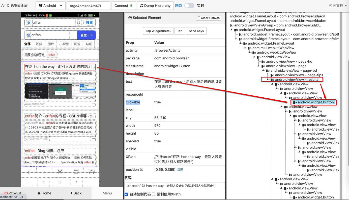Collapse com.miui.webkit.WebView node expander
This screenshot has height=200, width=349.
tap(245, 48)
